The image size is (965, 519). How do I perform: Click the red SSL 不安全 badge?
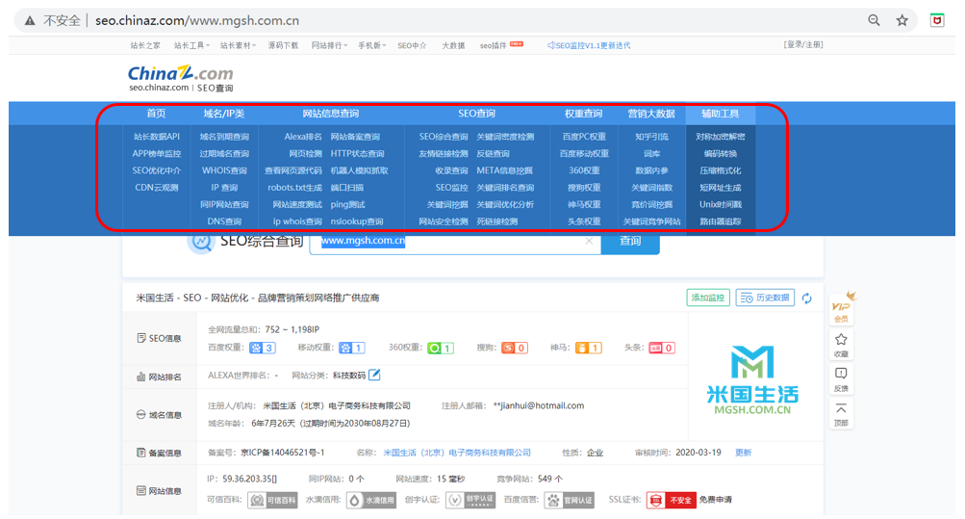click(x=671, y=500)
